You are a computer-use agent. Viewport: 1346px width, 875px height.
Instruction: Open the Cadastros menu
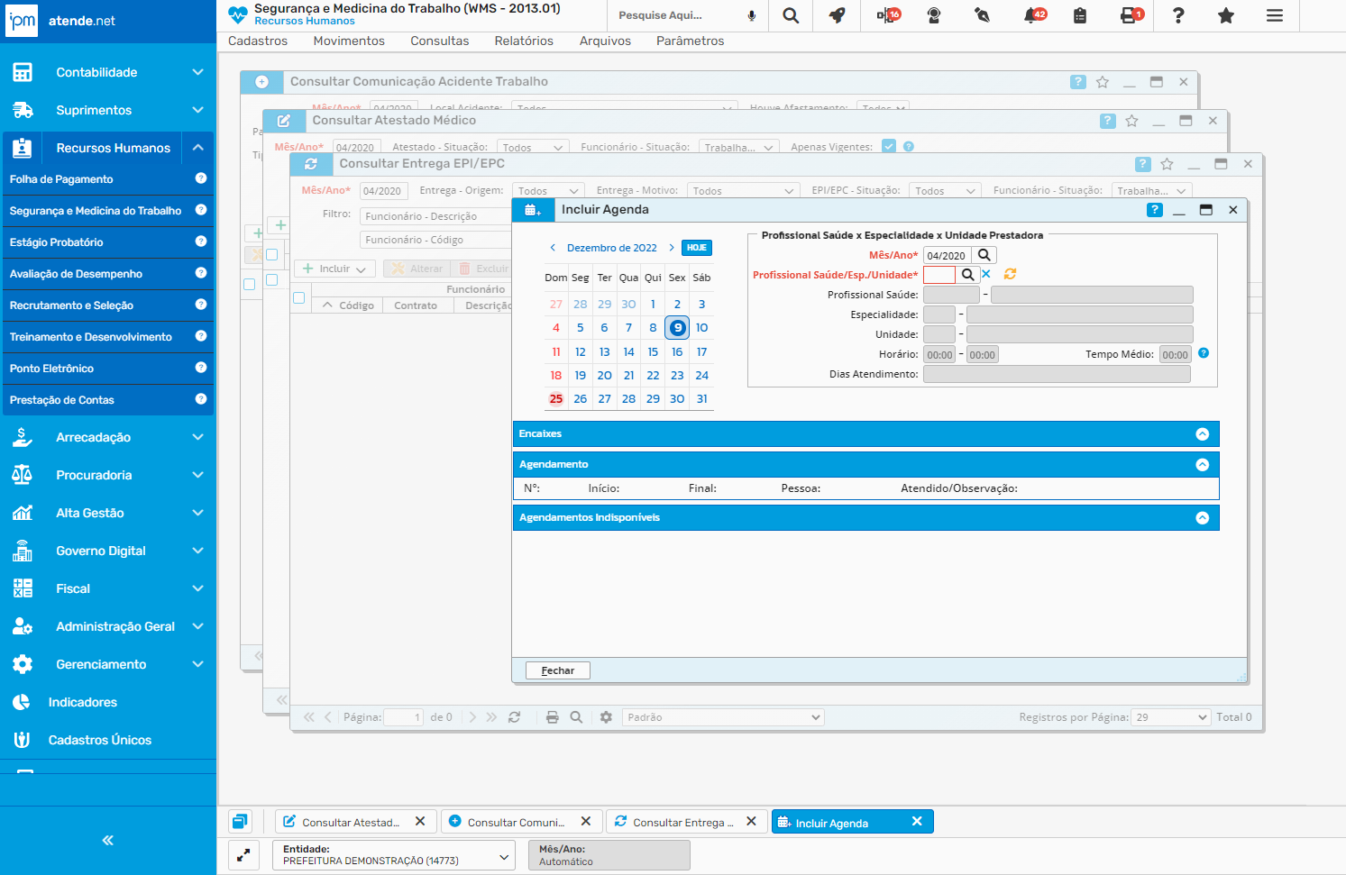click(258, 41)
